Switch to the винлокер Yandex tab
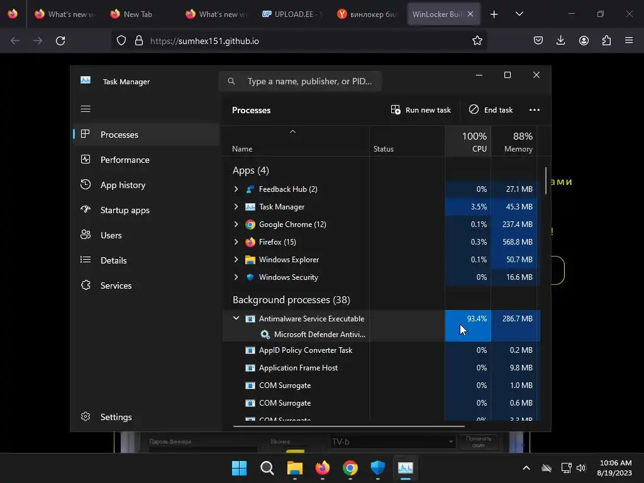 367,14
